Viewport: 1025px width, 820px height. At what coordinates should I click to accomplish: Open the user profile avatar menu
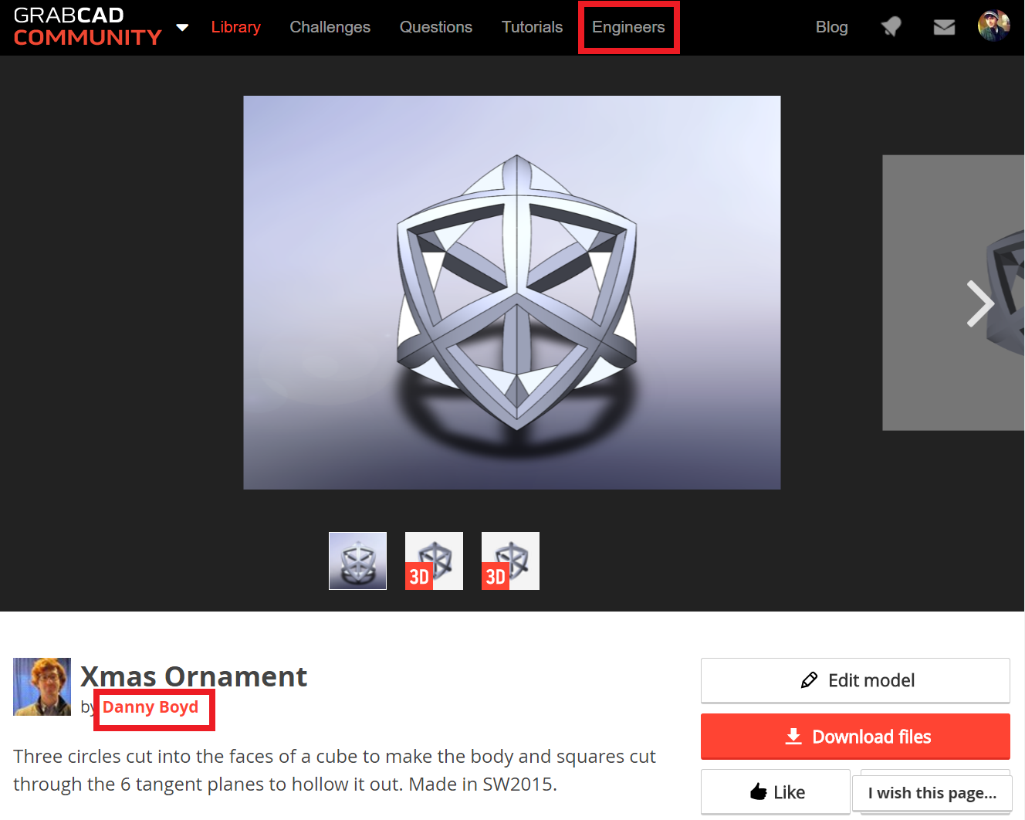993,26
